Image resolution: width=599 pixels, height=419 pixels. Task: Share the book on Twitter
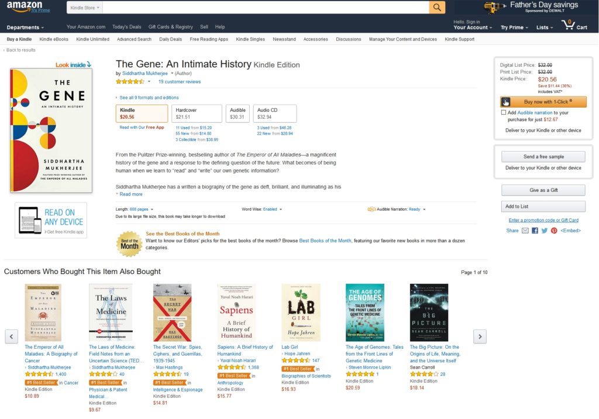(545, 231)
